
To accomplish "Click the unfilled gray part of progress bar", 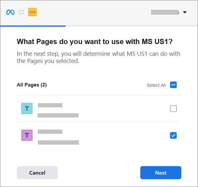I will 130,26.
